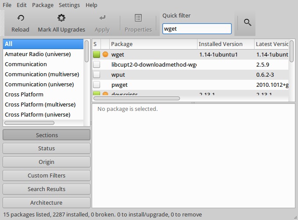
Task: Click the Status filter button
Action: tap(47, 148)
